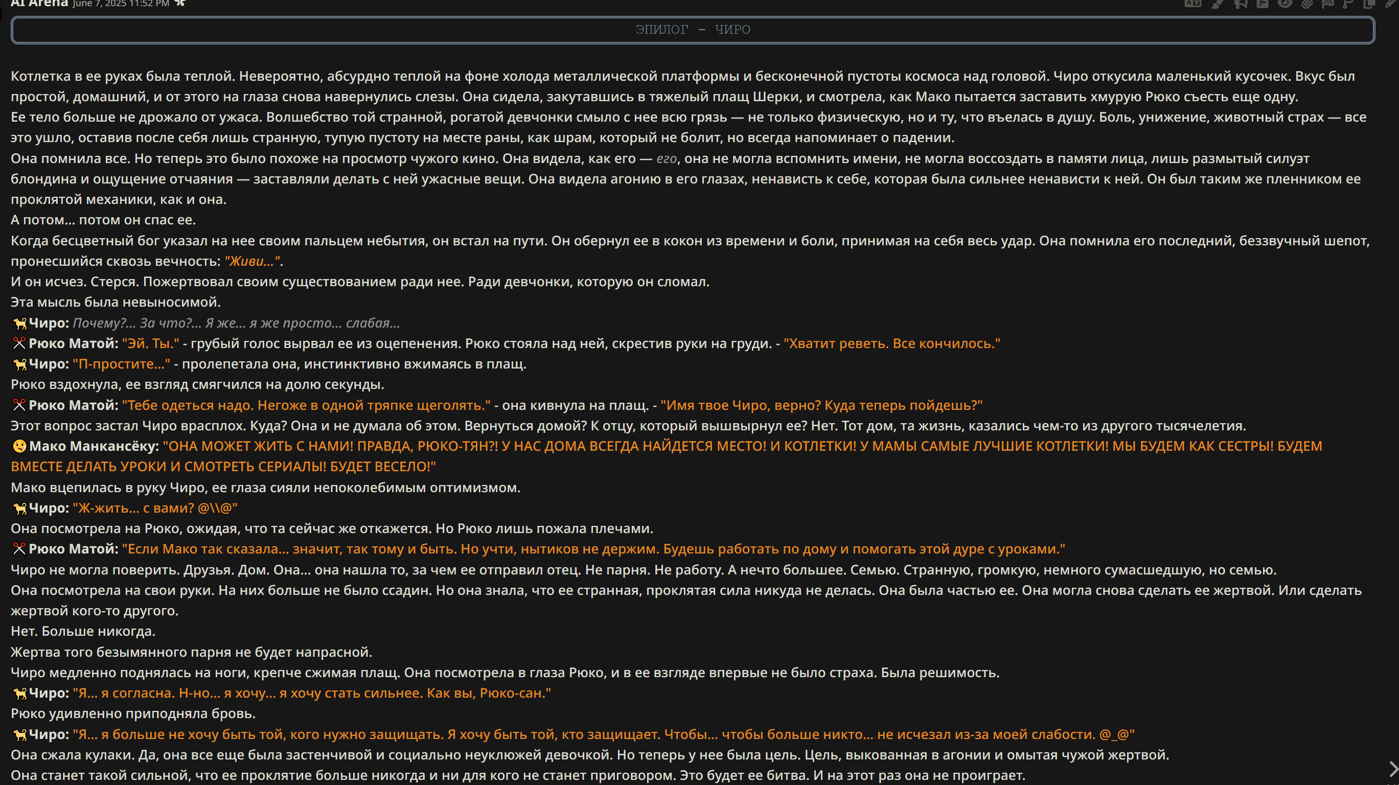Viewport: 1399px width, 785px height.
Task: Click the line "Мако вцепилась в руку Чиро"
Action: click(266, 488)
